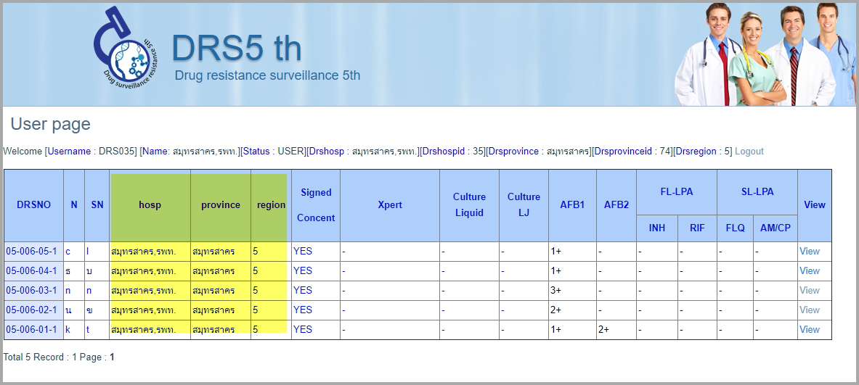Click View link for record 05-006-02-1
The image size is (859, 385).
(809, 310)
